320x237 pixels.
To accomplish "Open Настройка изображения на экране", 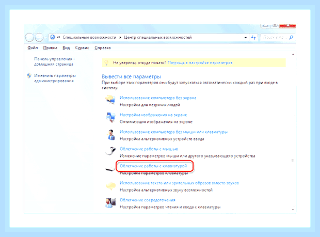I will [153, 115].
